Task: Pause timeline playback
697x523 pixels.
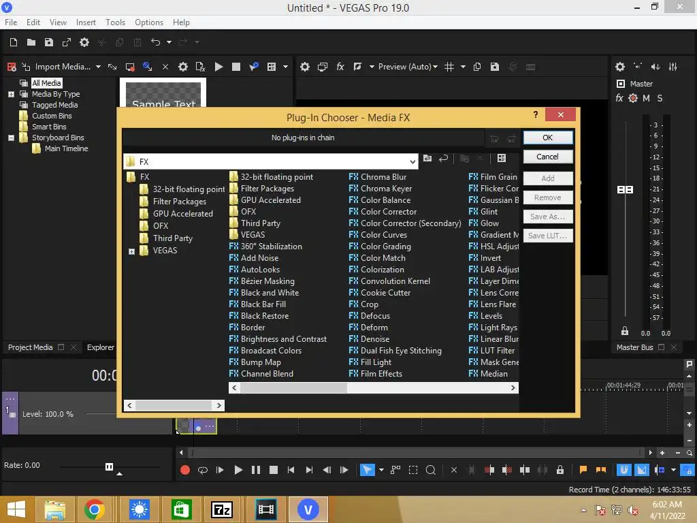Action: point(256,470)
